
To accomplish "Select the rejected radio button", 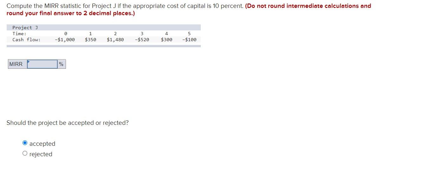I will pos(25,153).
